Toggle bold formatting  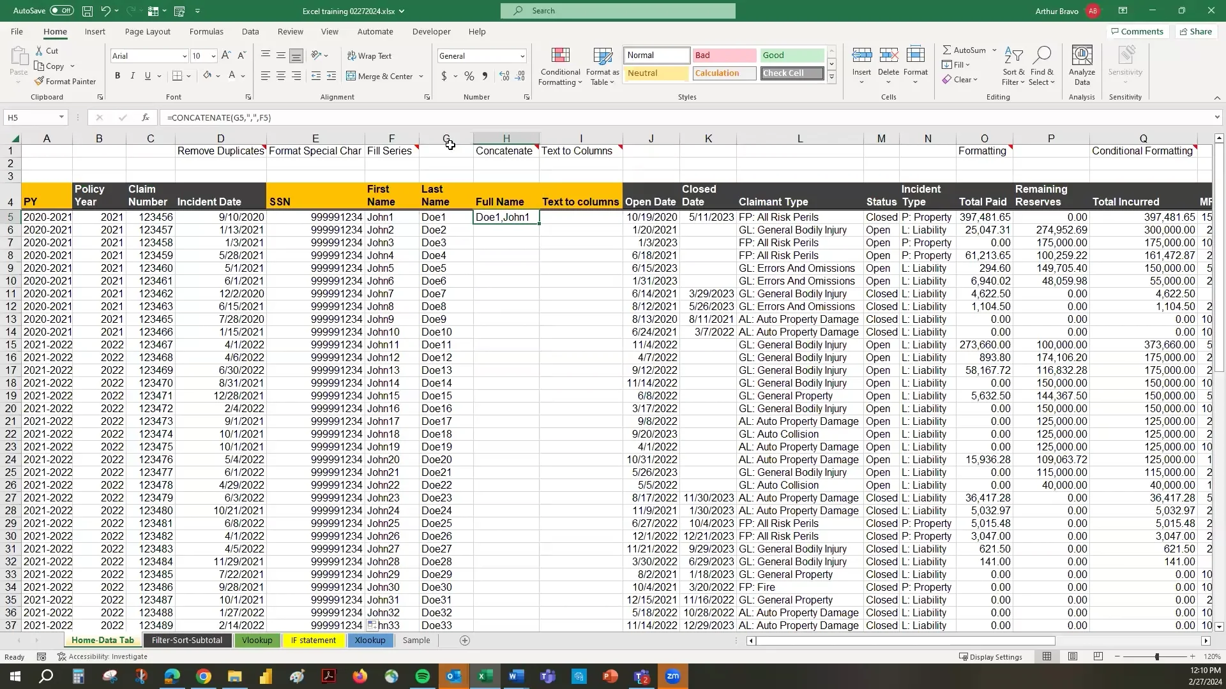[x=117, y=75]
